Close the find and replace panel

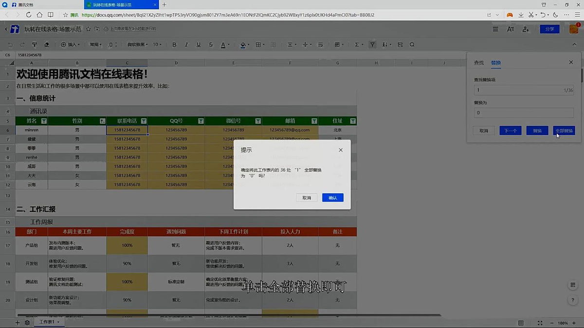point(571,62)
